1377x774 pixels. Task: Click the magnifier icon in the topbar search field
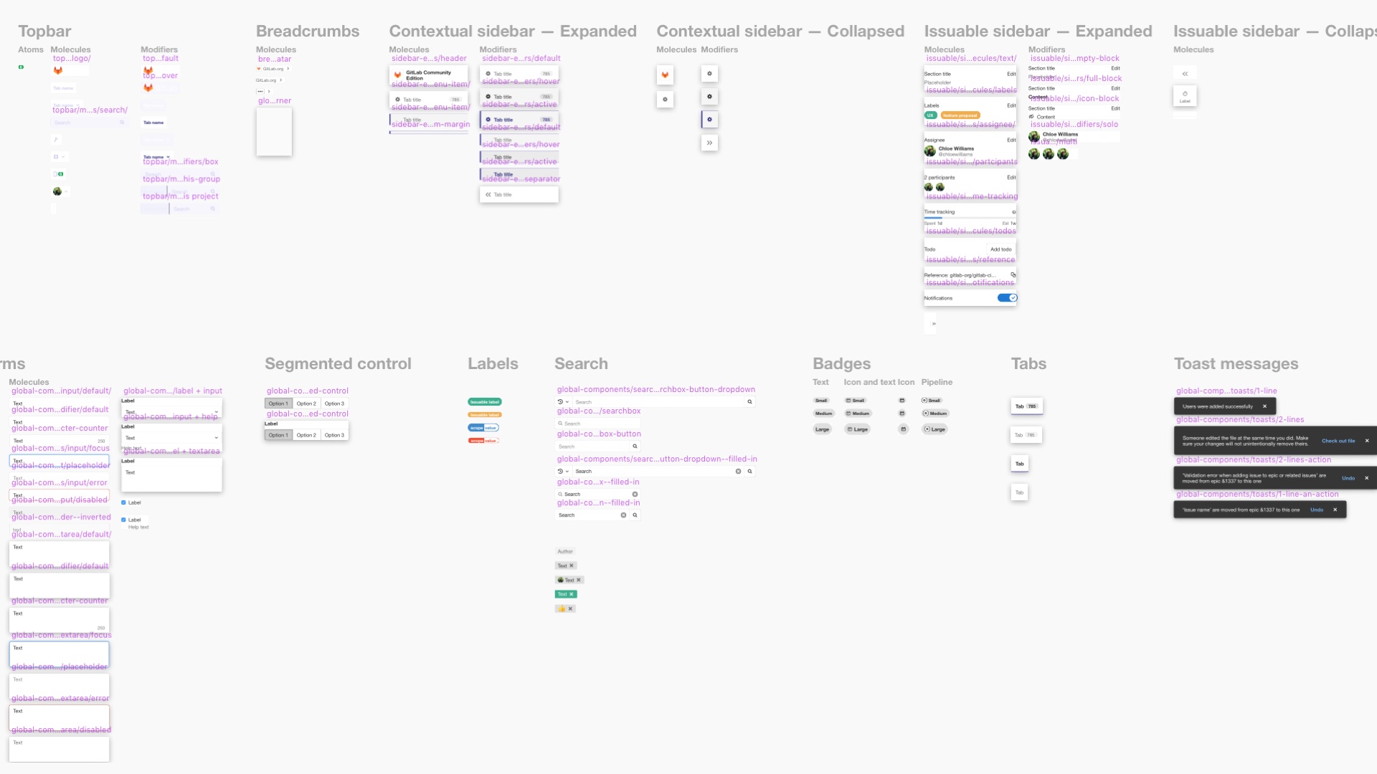coord(123,123)
